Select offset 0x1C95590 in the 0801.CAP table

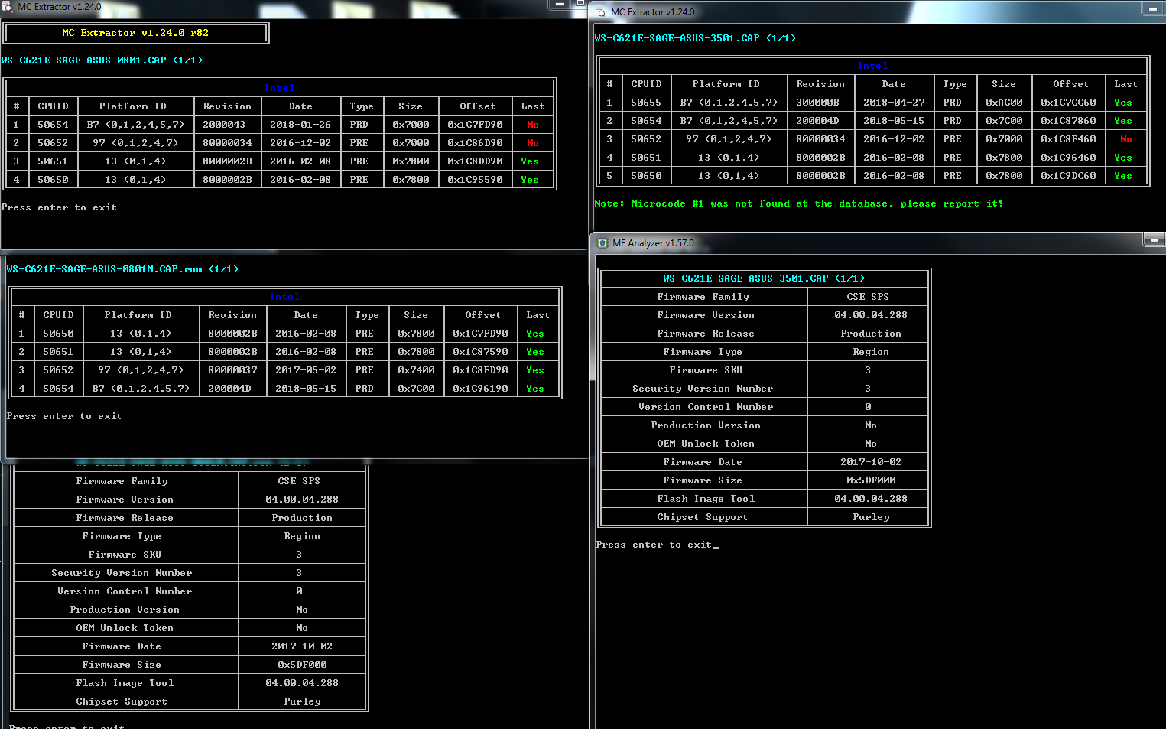[476, 180]
